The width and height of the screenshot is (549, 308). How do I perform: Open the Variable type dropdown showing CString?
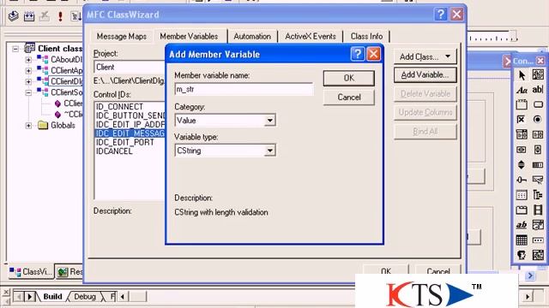[x=269, y=151]
